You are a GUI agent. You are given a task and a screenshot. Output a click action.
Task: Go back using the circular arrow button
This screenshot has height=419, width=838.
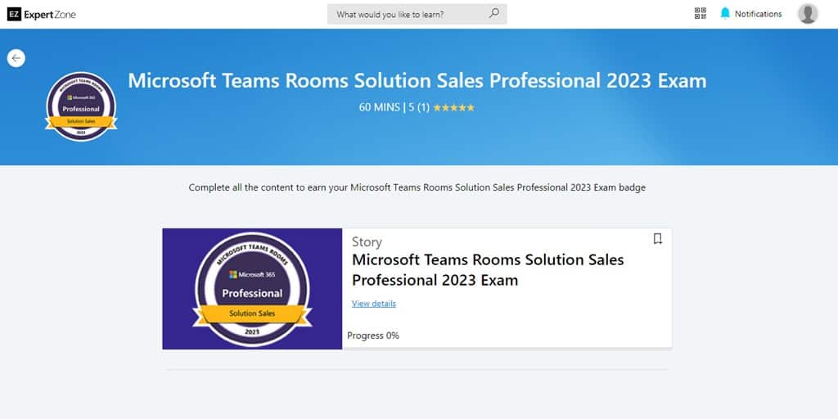tap(16, 58)
